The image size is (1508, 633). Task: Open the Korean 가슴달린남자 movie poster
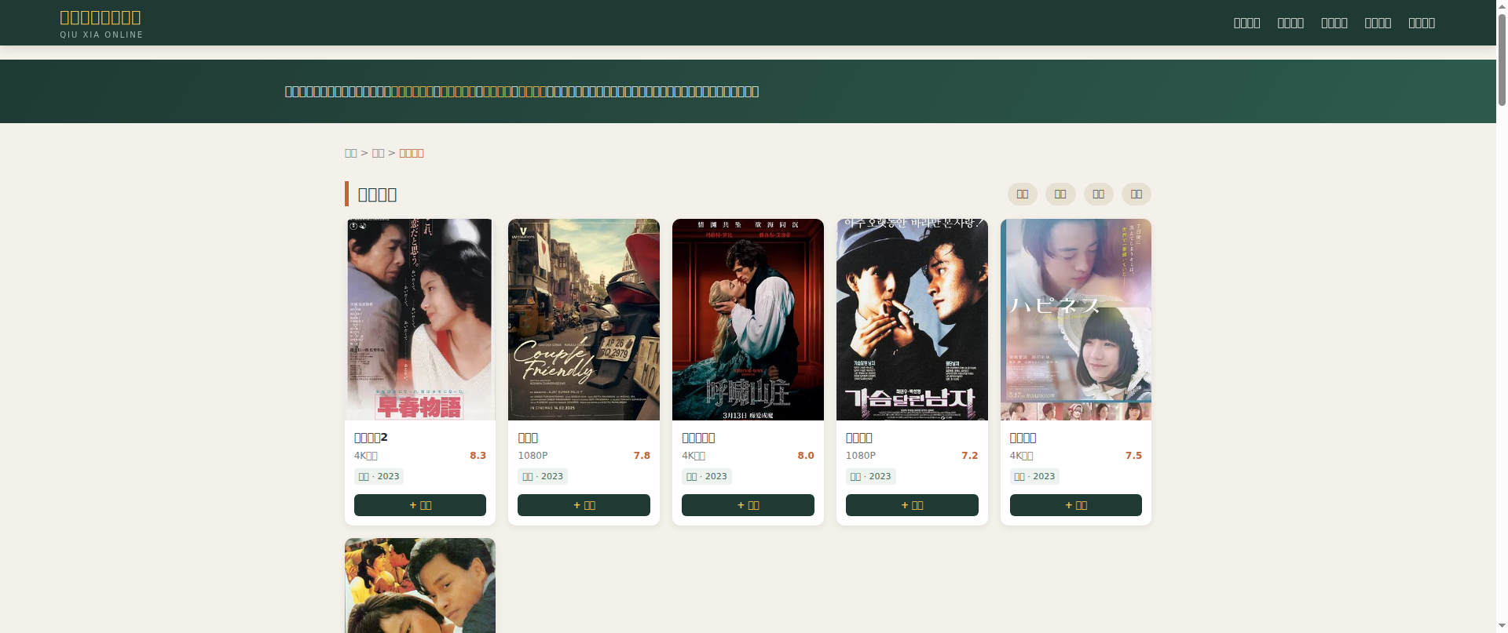[912, 319]
